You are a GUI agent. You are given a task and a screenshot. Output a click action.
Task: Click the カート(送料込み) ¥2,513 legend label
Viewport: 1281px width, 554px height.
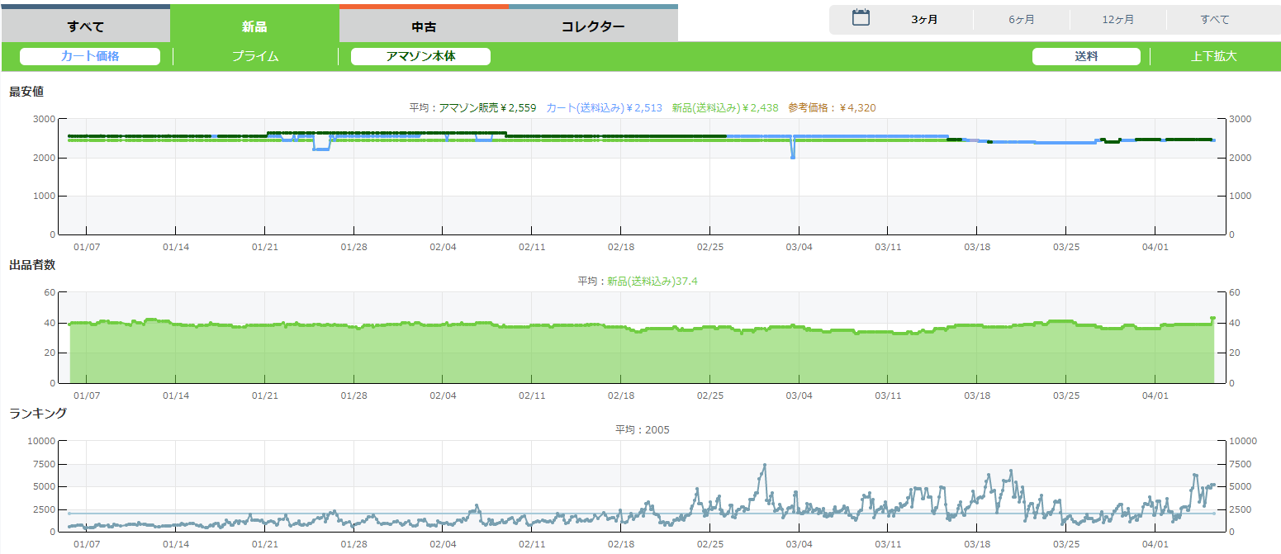point(604,107)
